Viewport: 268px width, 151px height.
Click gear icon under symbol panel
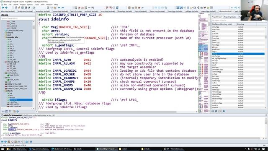[x=18, y=112]
